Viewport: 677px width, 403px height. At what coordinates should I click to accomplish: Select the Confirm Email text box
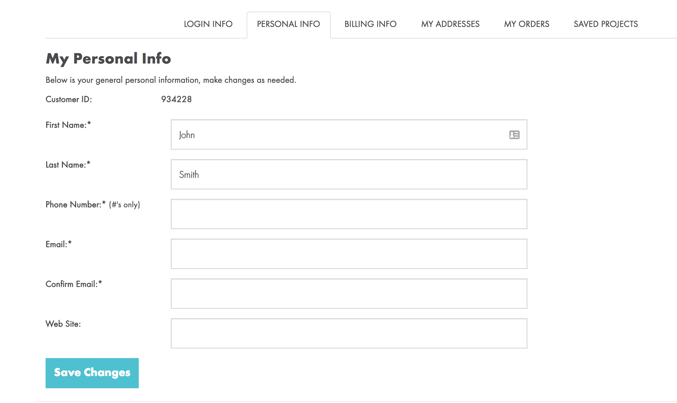pos(349,294)
